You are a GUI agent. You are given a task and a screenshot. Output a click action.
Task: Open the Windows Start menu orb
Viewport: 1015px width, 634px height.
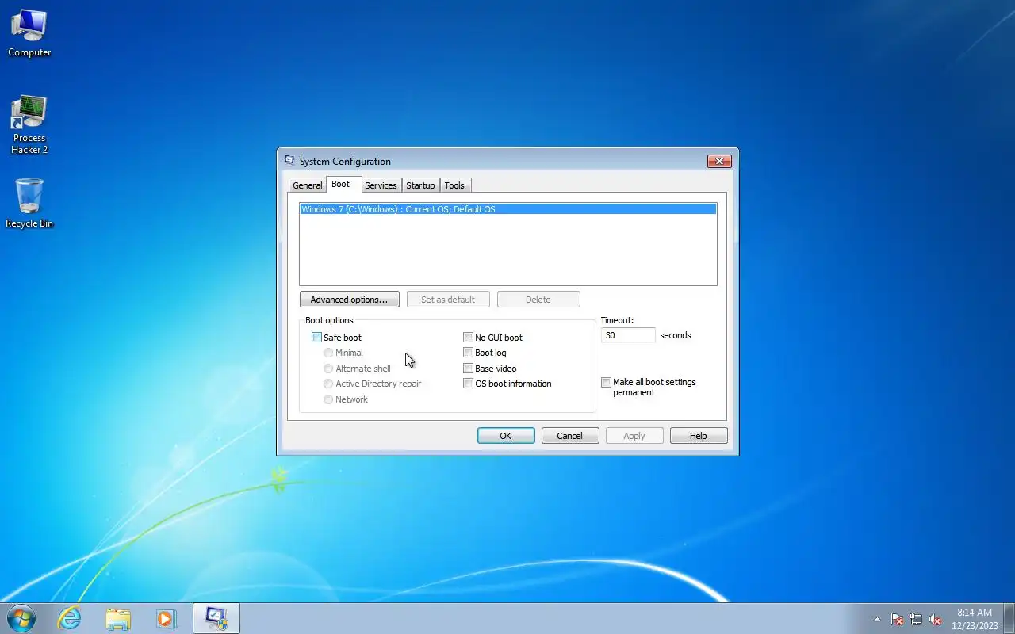[21, 618]
